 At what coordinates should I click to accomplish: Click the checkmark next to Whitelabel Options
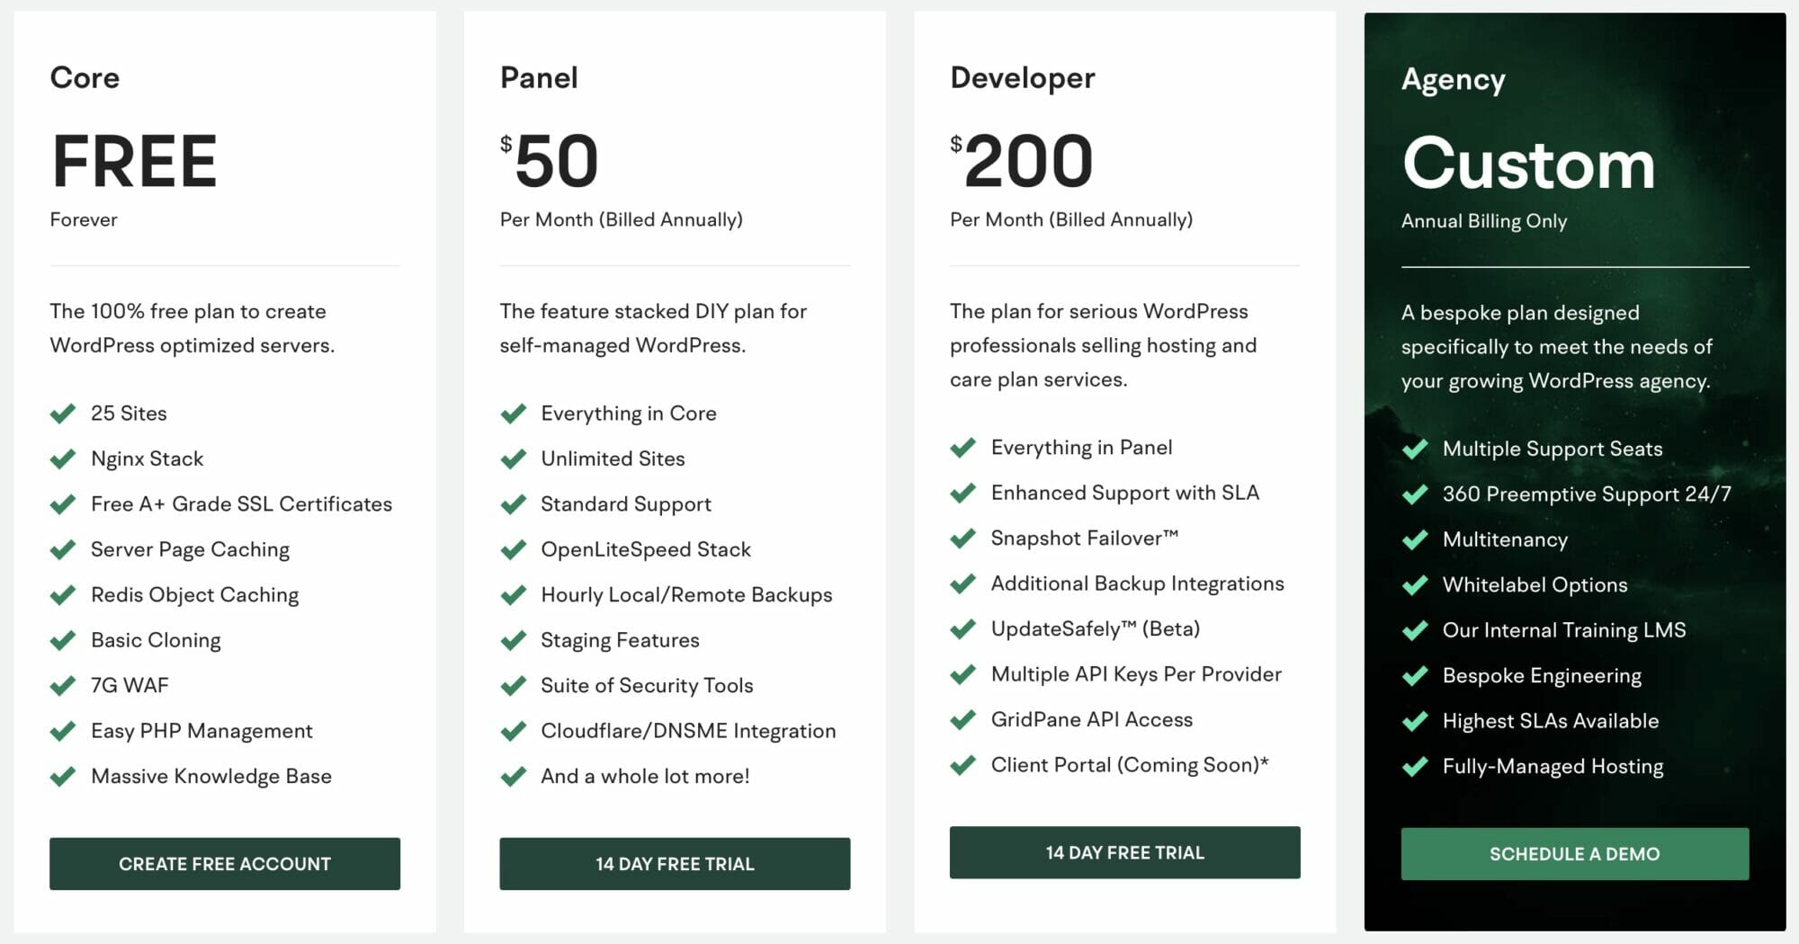point(1415,585)
